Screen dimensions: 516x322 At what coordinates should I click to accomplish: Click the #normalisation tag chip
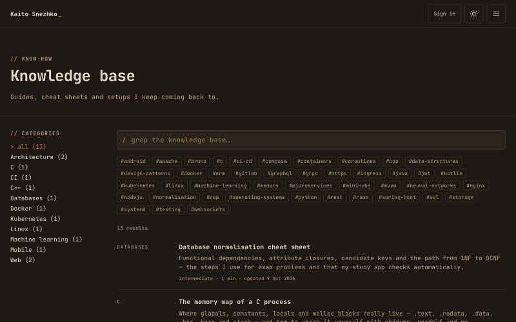174,198
